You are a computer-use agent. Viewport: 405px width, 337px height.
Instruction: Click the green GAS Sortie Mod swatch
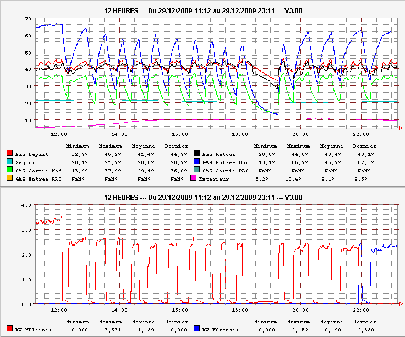pyautogui.click(x=9, y=170)
